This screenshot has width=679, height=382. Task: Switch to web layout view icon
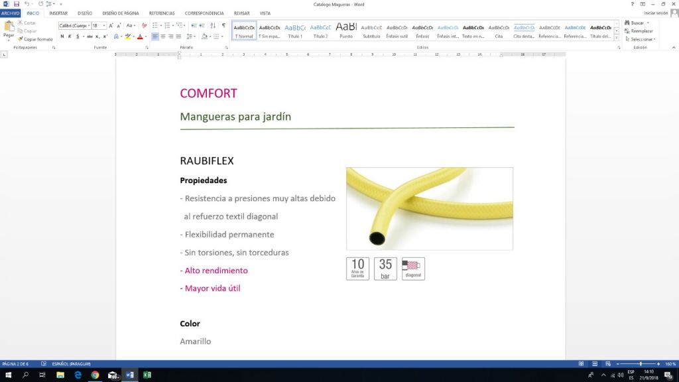point(608,364)
